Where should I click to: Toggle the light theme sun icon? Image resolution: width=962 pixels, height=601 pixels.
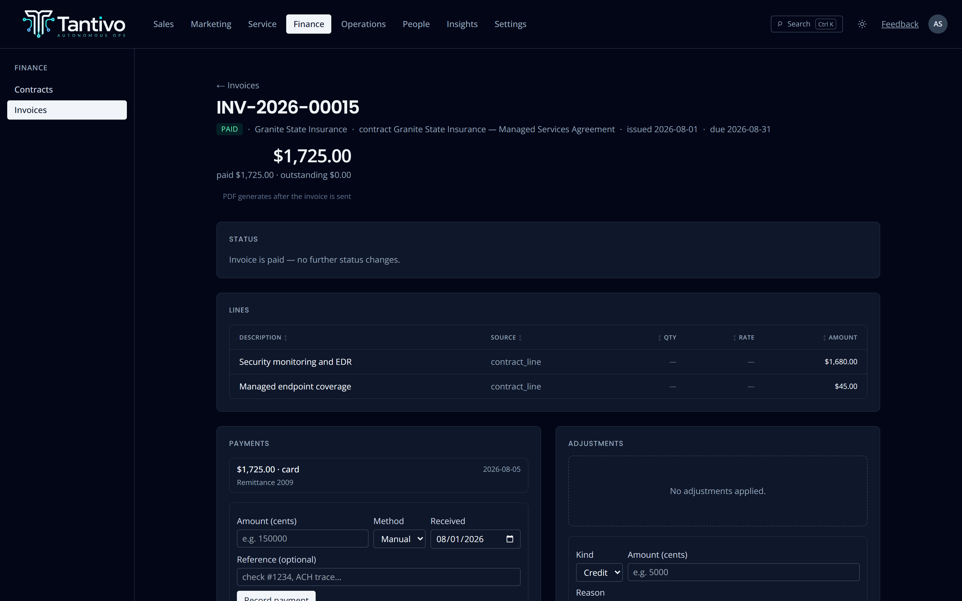click(x=862, y=24)
